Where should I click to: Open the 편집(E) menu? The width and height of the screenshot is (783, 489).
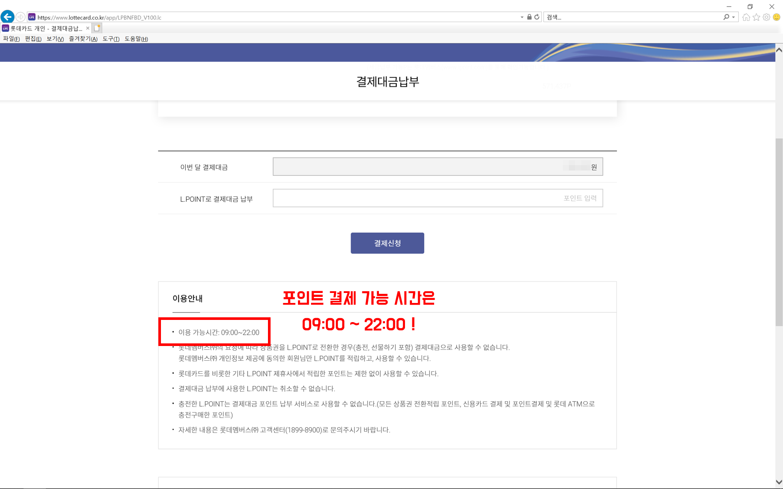coord(33,39)
